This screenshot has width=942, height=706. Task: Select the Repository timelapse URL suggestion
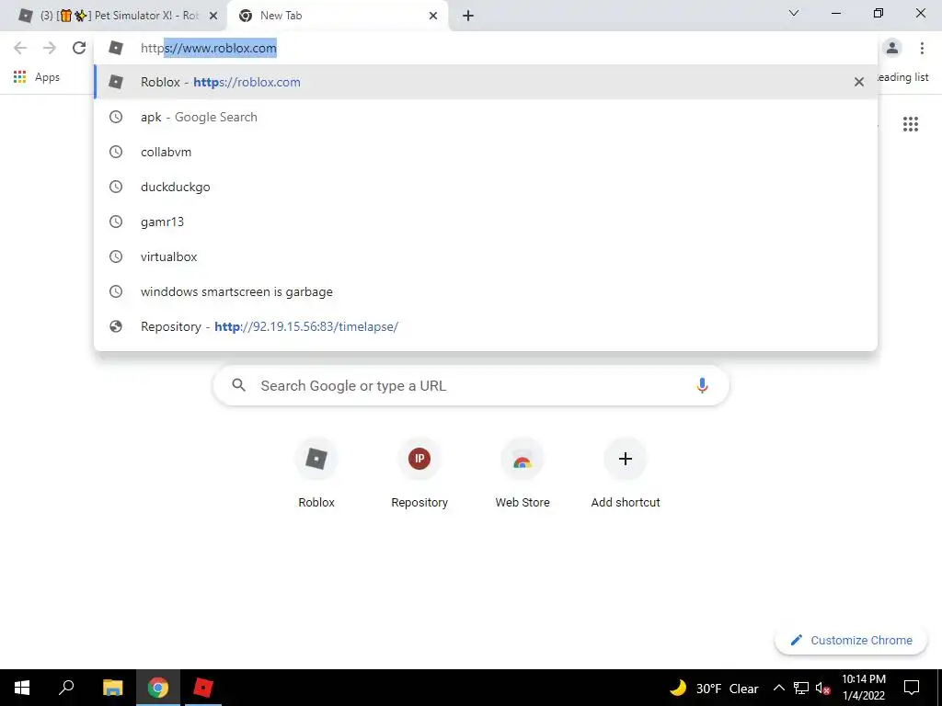pos(486,326)
